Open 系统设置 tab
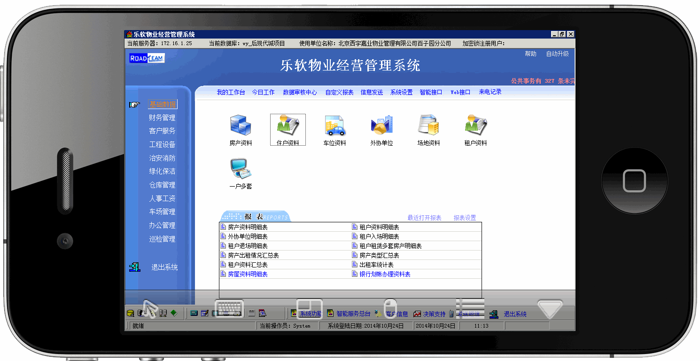700x361 pixels. [x=401, y=92]
